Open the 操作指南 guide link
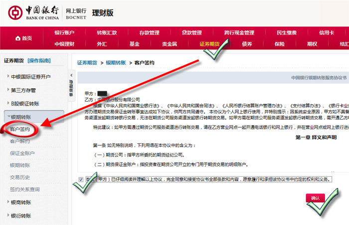 pyautogui.click(x=39, y=60)
